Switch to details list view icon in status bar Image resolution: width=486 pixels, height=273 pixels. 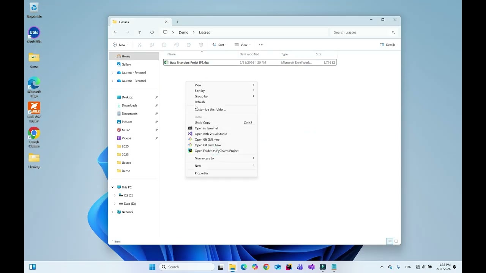pyautogui.click(x=390, y=242)
